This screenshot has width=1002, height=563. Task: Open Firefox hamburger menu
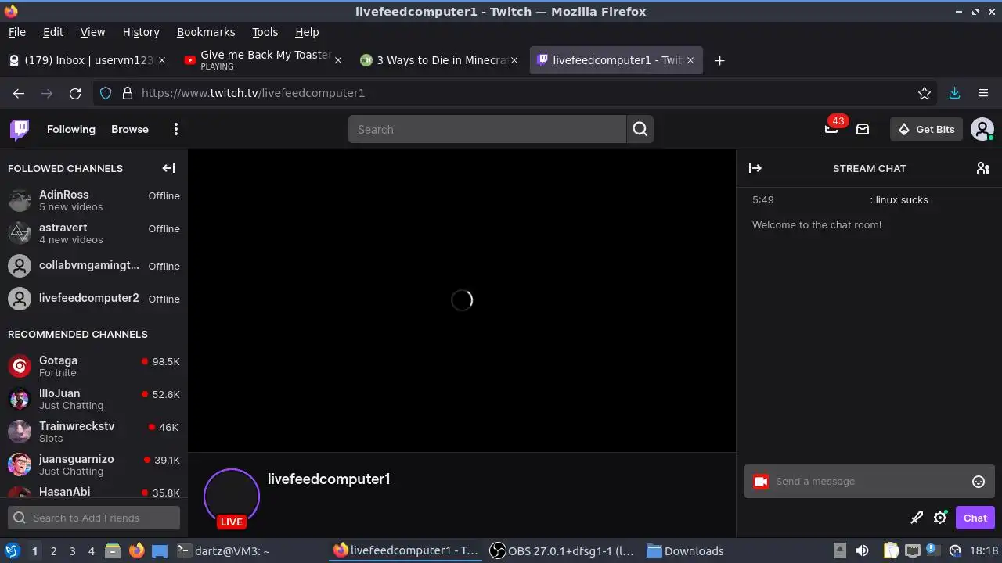click(983, 93)
